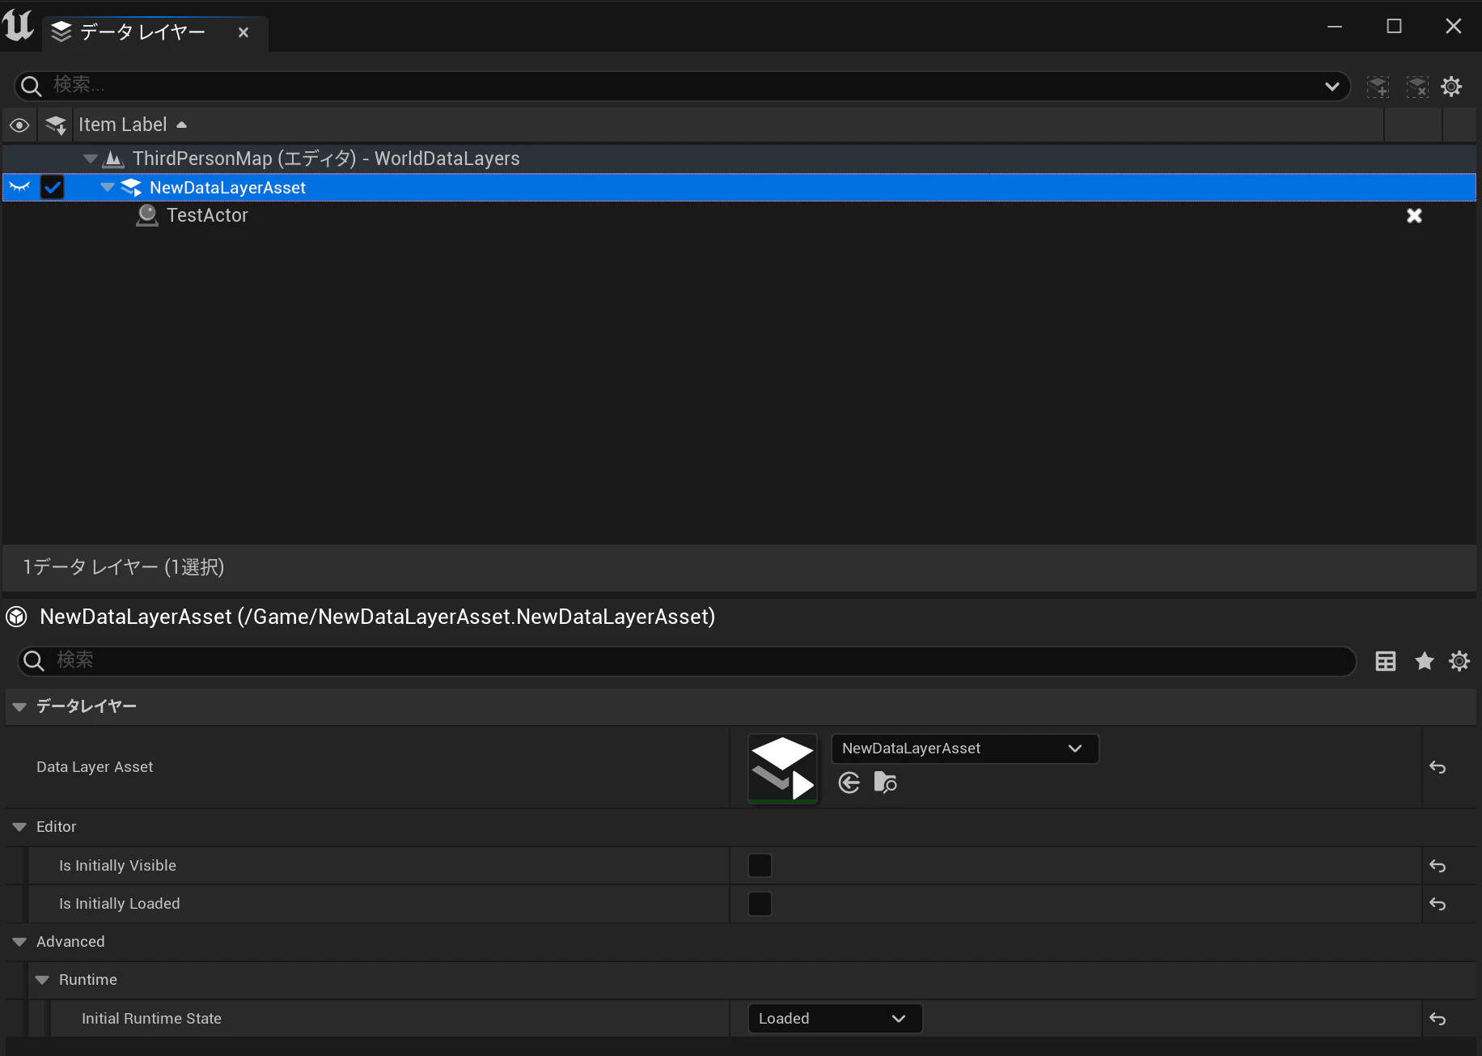The height and width of the screenshot is (1056, 1482).
Task: Open the NewDataLayerAsset asset picker dropdown
Action: (965, 749)
